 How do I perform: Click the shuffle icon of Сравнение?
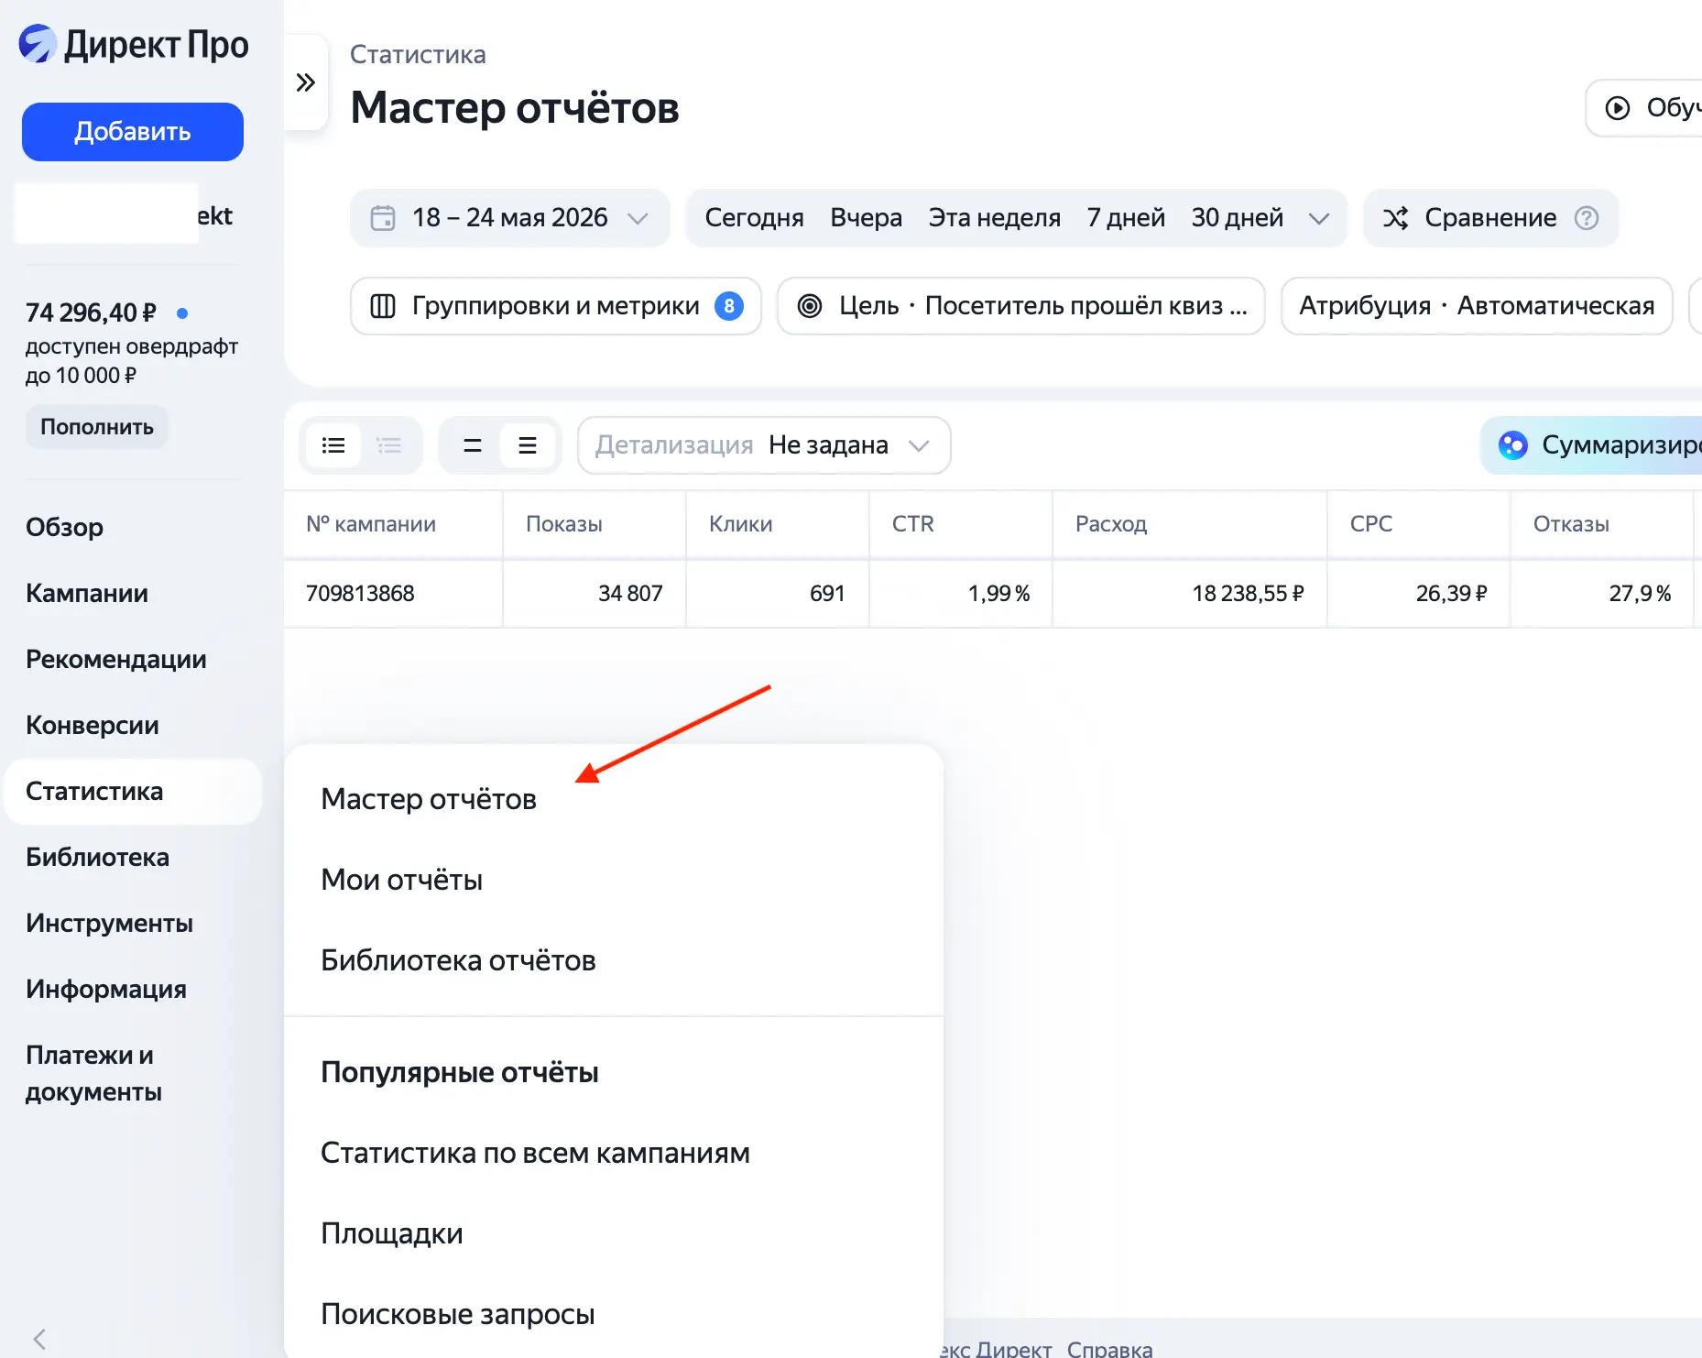click(1396, 218)
